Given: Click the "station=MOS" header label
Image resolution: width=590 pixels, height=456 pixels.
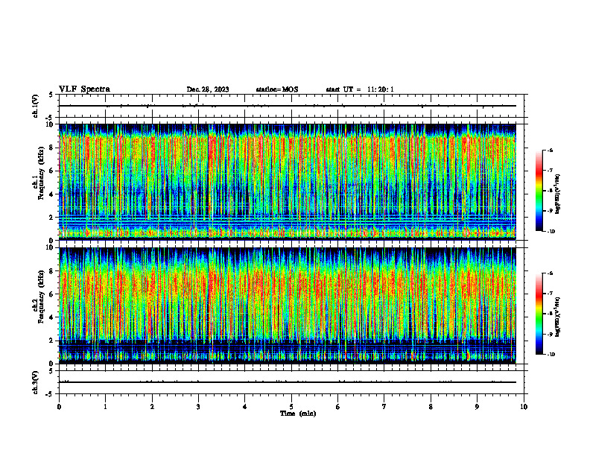Looking at the screenshot, I should click(277, 89).
